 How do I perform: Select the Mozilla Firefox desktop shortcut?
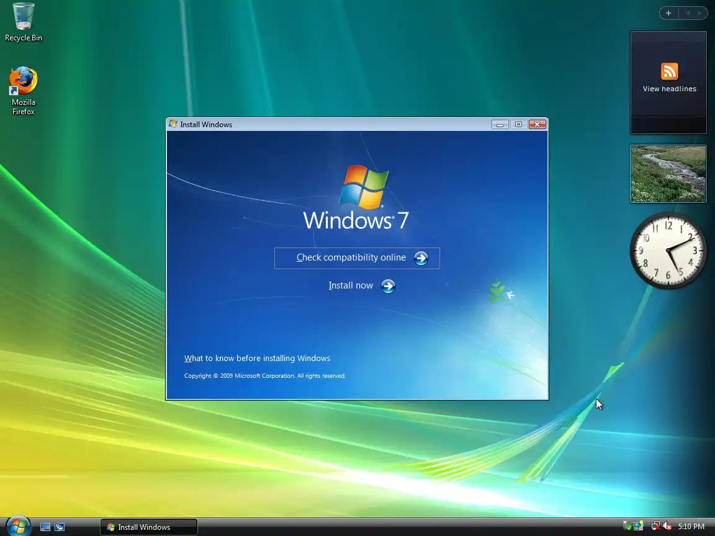point(23,91)
